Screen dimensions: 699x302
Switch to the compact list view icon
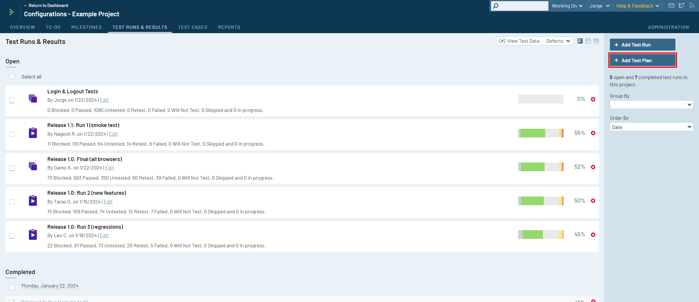point(596,41)
